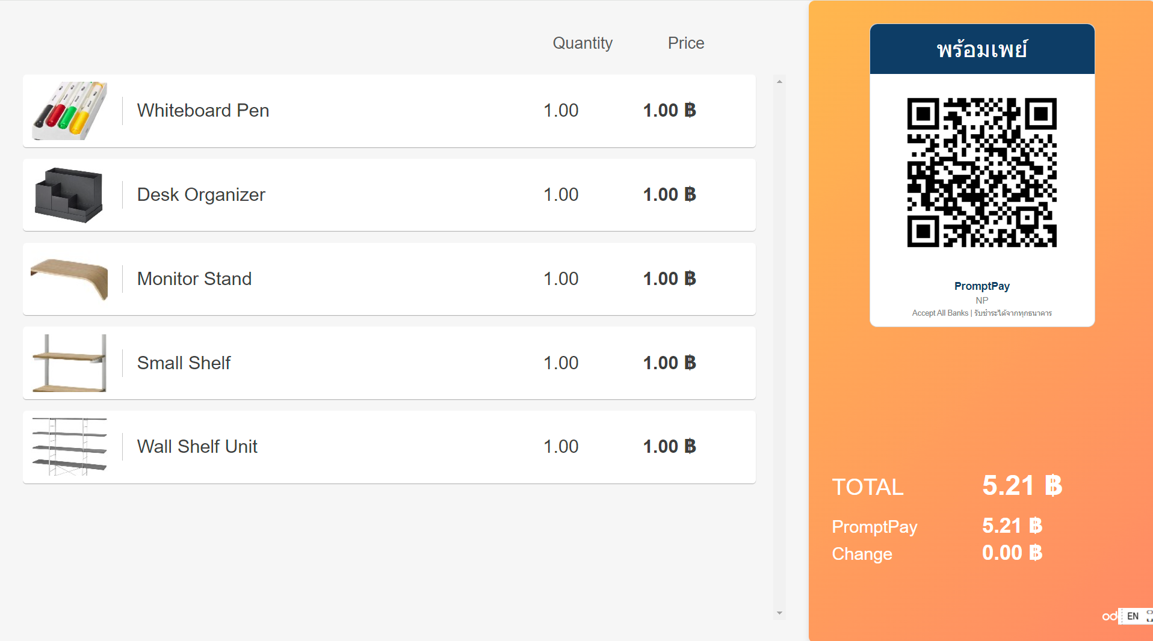Click the NP account name text
The height and width of the screenshot is (641, 1153).
pyautogui.click(x=982, y=301)
